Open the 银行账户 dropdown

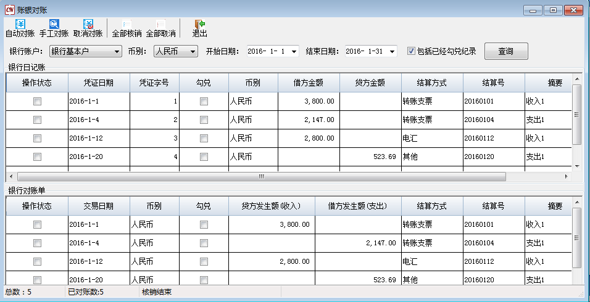click(x=117, y=51)
